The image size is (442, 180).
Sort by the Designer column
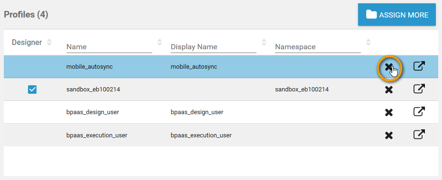tap(49, 42)
